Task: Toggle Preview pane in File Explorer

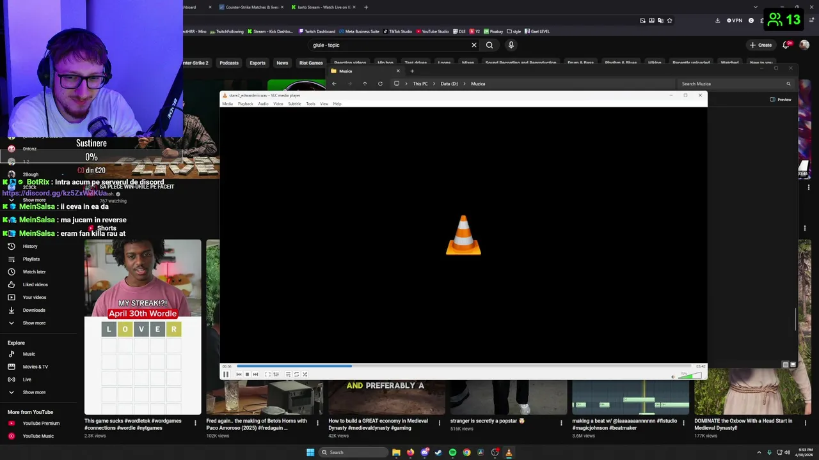Action: [781, 100]
